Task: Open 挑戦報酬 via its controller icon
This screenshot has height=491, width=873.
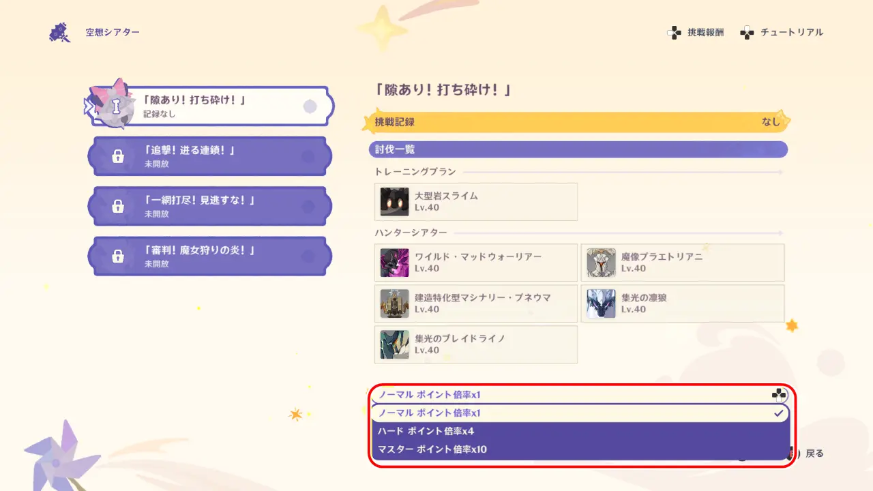Action: tap(674, 33)
